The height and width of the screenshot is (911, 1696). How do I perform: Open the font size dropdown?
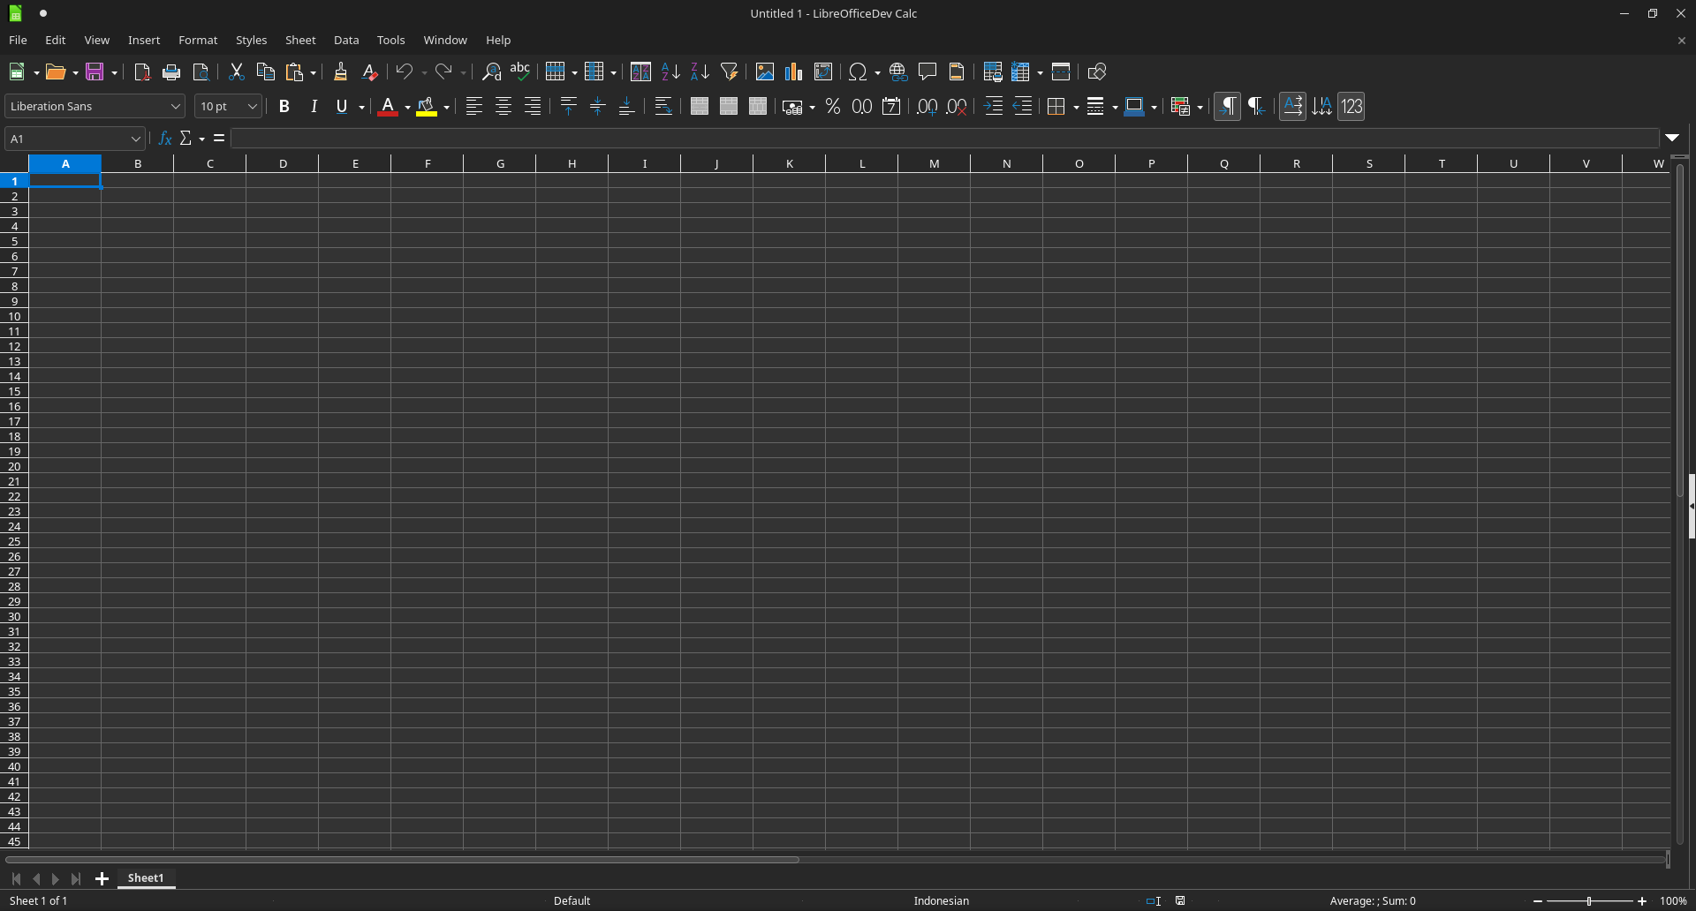coord(252,107)
